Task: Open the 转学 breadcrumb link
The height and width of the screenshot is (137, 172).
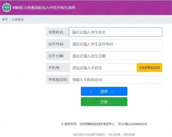Action: point(5,20)
